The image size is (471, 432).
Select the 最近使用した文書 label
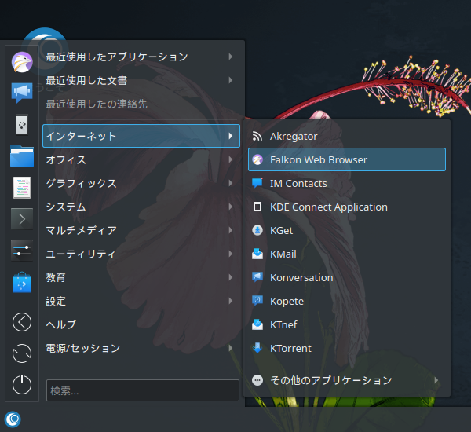coord(86,80)
